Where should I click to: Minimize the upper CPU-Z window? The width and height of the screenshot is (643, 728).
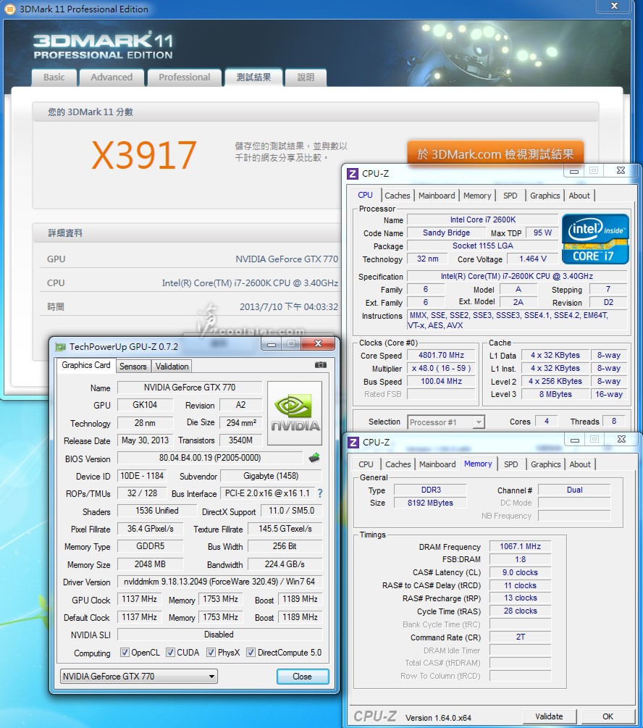point(574,171)
